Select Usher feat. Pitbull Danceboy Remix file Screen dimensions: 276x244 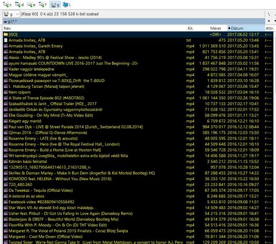71,214
